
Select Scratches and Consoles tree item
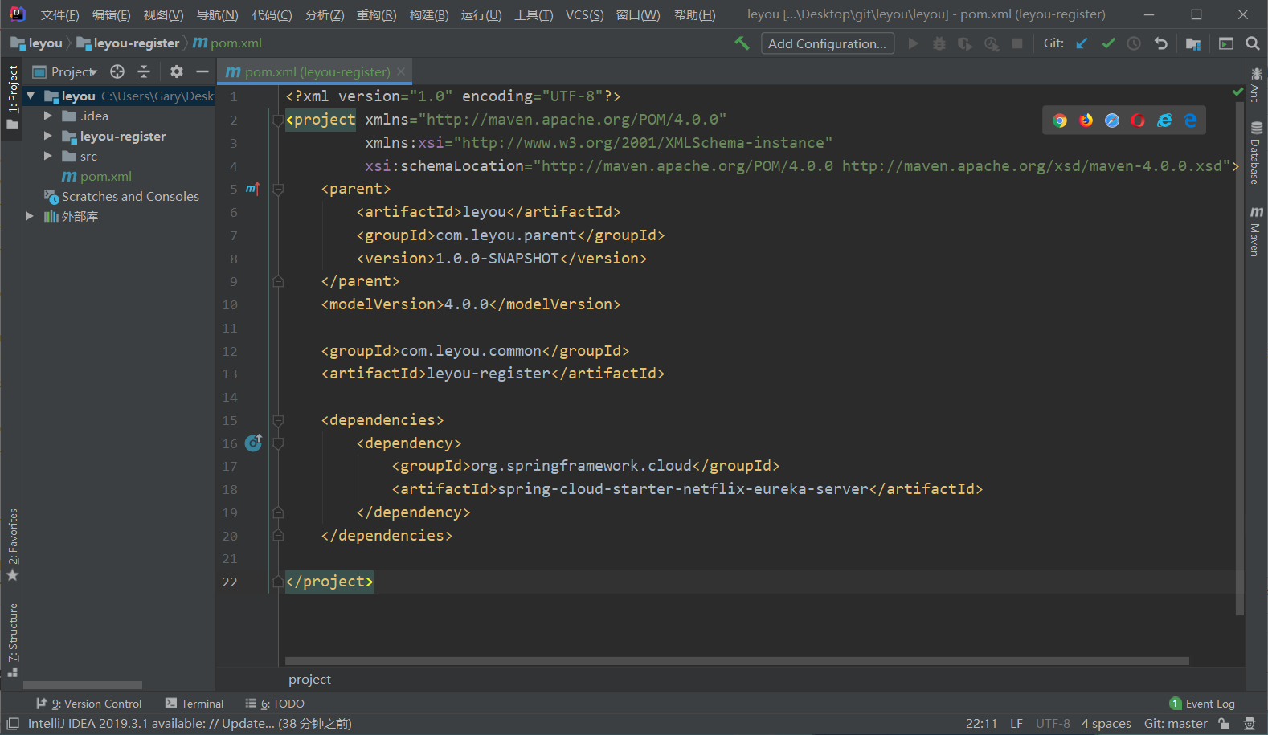[x=130, y=196]
